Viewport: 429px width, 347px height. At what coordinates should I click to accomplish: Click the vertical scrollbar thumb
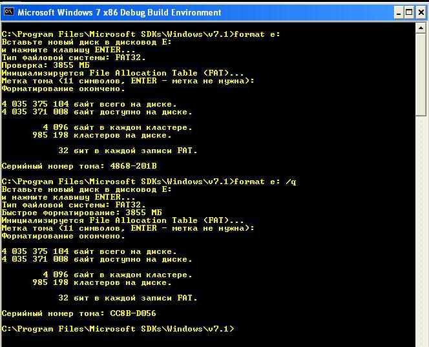421,74
